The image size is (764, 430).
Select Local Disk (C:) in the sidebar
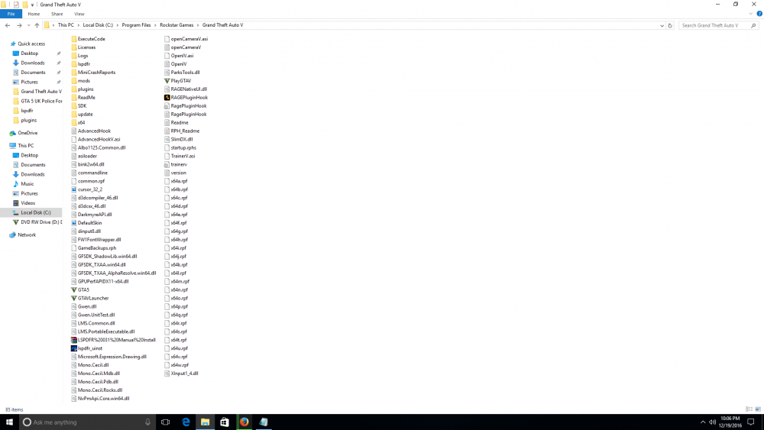pos(31,213)
